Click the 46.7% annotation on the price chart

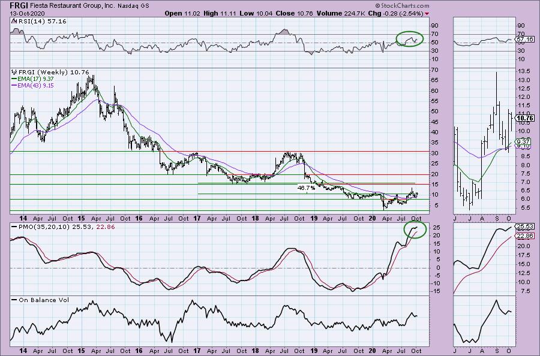coord(306,188)
